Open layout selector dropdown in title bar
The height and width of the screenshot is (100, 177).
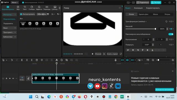[129, 2]
